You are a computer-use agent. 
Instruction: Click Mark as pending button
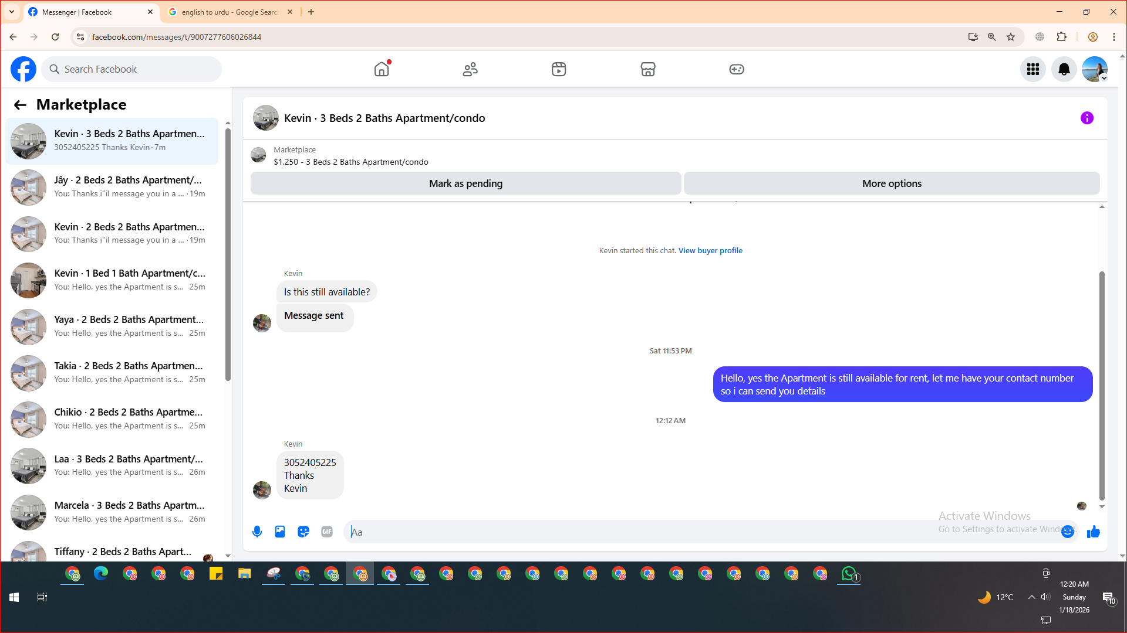[x=465, y=183]
